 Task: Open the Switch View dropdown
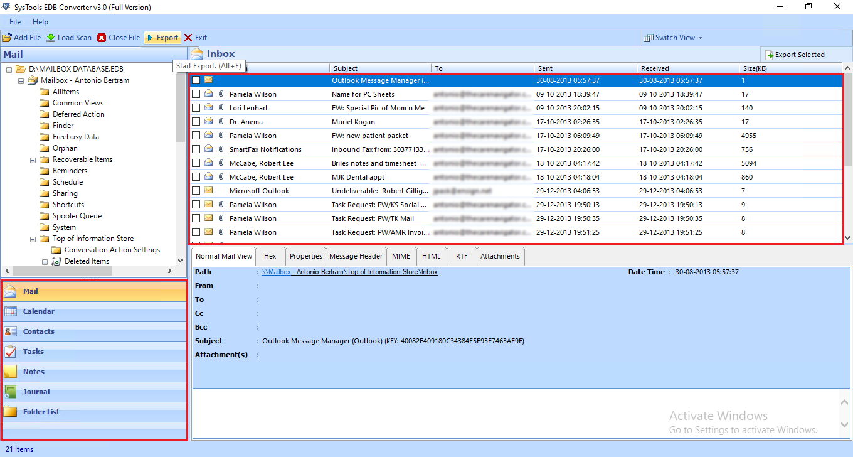[674, 38]
